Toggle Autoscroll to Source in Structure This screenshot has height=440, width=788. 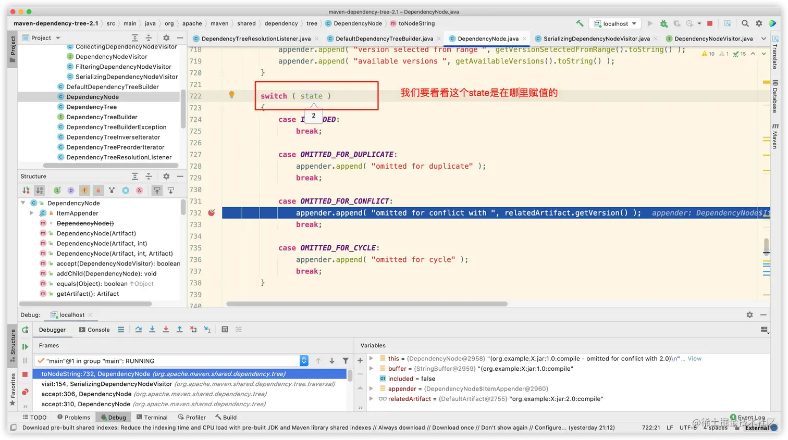(x=157, y=191)
